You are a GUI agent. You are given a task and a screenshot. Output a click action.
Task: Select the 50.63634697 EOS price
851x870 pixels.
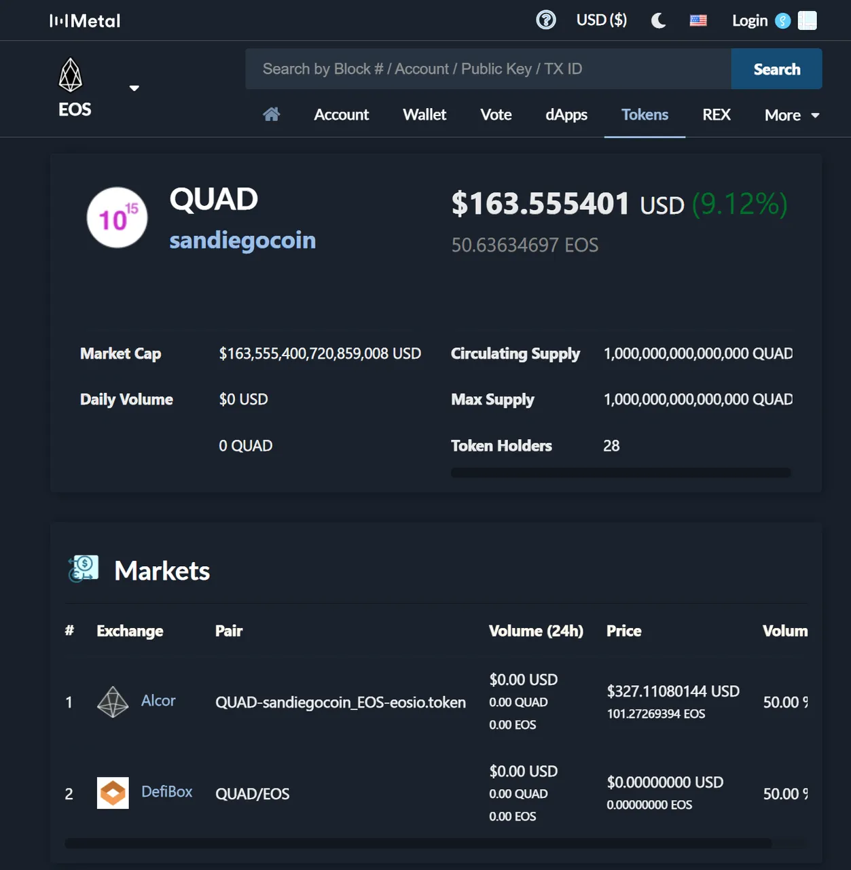525,245
